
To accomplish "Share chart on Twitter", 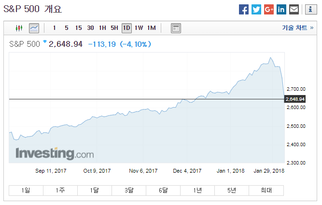I will click(x=256, y=10).
